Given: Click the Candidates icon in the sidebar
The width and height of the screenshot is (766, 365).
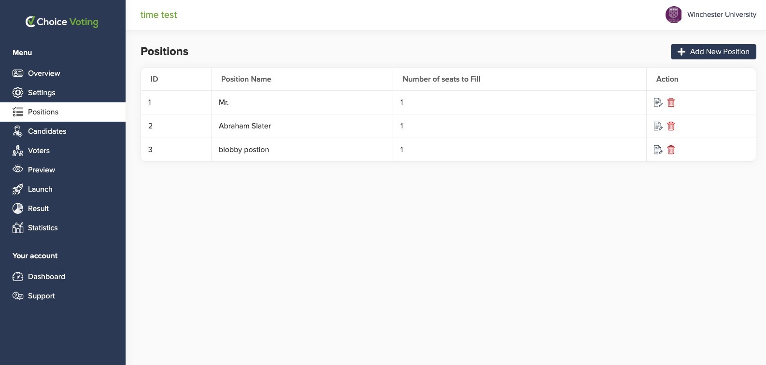Looking at the screenshot, I should pyautogui.click(x=18, y=131).
